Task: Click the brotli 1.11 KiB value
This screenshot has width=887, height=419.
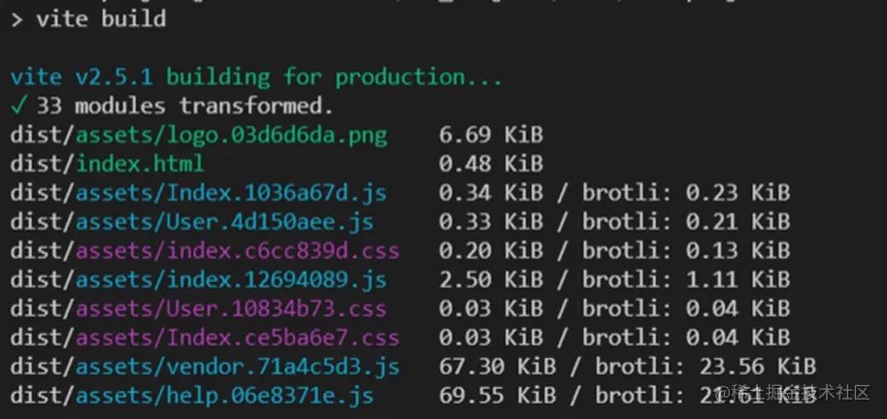Action: 737,279
